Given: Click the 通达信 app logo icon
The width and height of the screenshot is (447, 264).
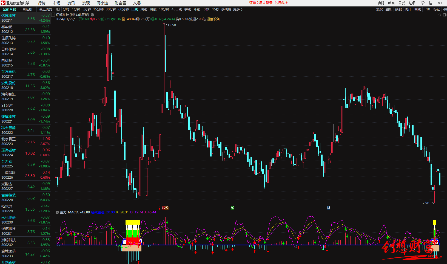Looking at the screenshot, I should pyautogui.click(x=3, y=3).
